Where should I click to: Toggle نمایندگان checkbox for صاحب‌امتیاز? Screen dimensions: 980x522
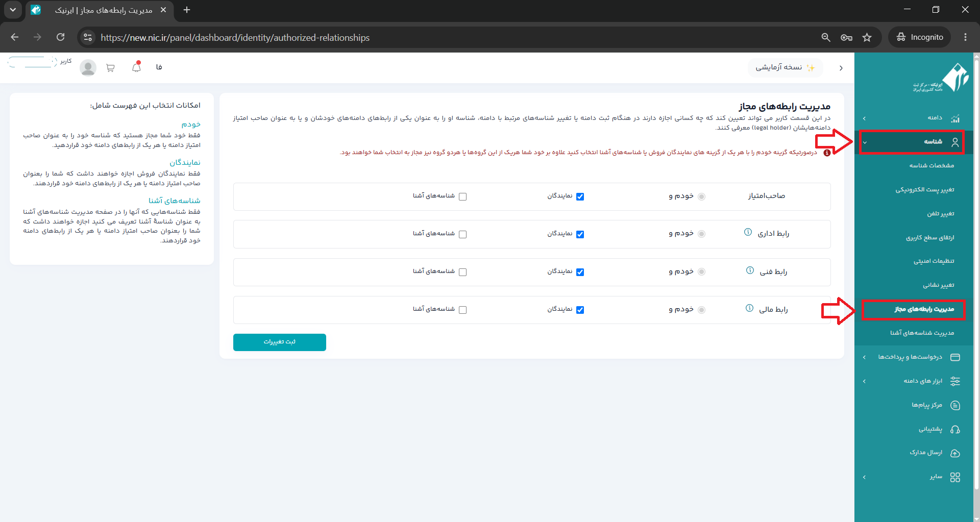(x=580, y=196)
